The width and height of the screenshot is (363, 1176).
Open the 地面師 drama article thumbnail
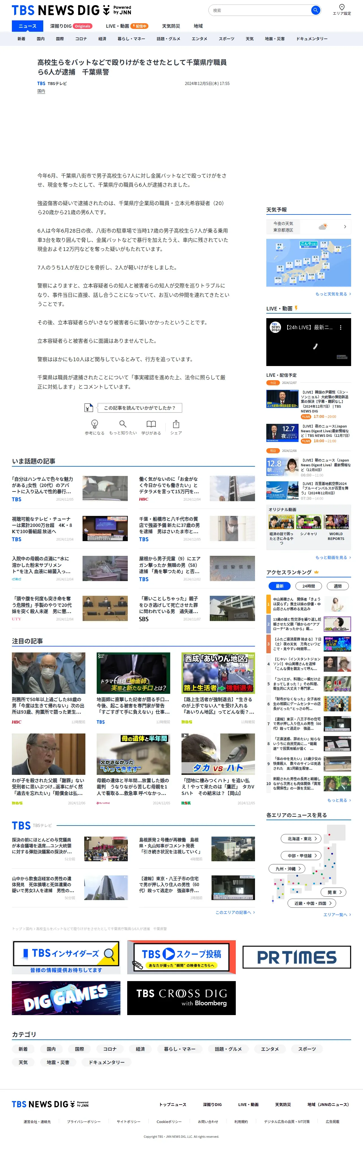(133, 673)
